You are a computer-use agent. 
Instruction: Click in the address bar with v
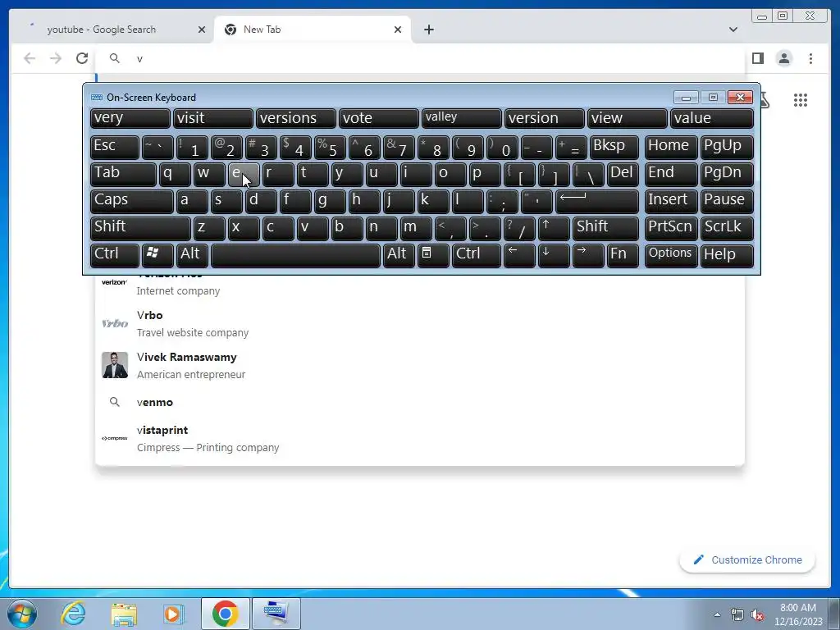(421, 58)
